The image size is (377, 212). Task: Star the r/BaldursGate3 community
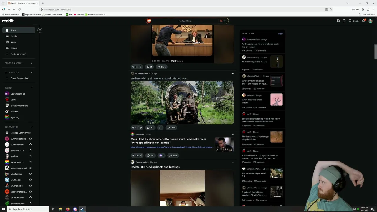pos(30,198)
